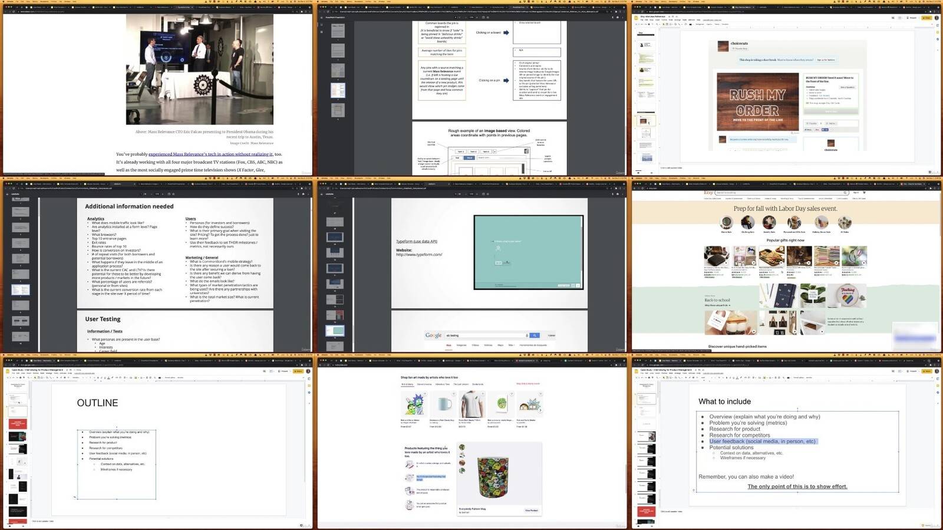The image size is (943, 530).
Task: Select the blue bar chart slide thumbnail in filmstrip
Action: [647, 158]
